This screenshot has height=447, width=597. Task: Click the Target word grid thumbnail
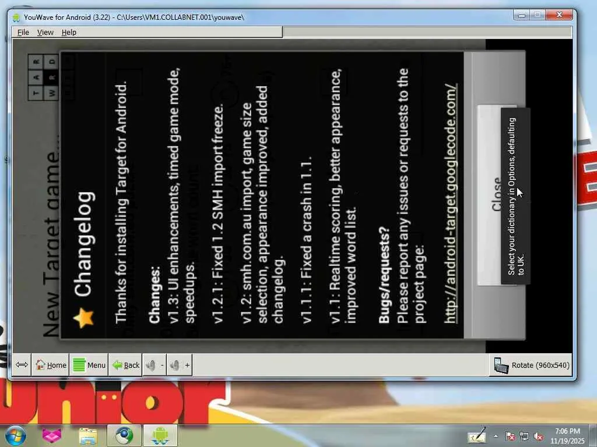coord(44,77)
